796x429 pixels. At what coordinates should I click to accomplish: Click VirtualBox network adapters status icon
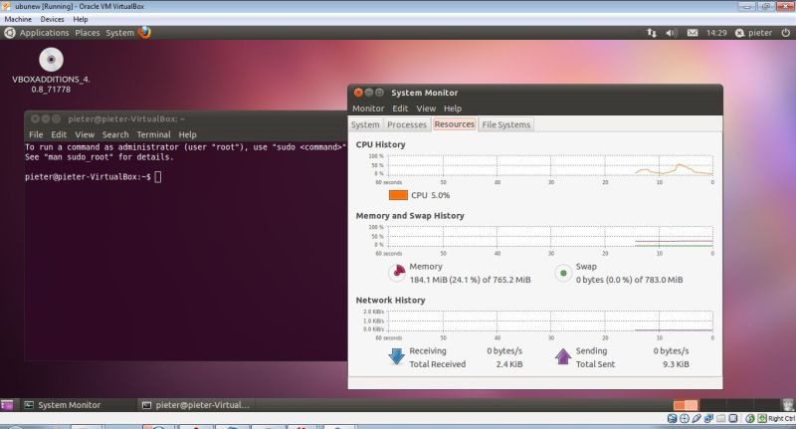pos(708,418)
